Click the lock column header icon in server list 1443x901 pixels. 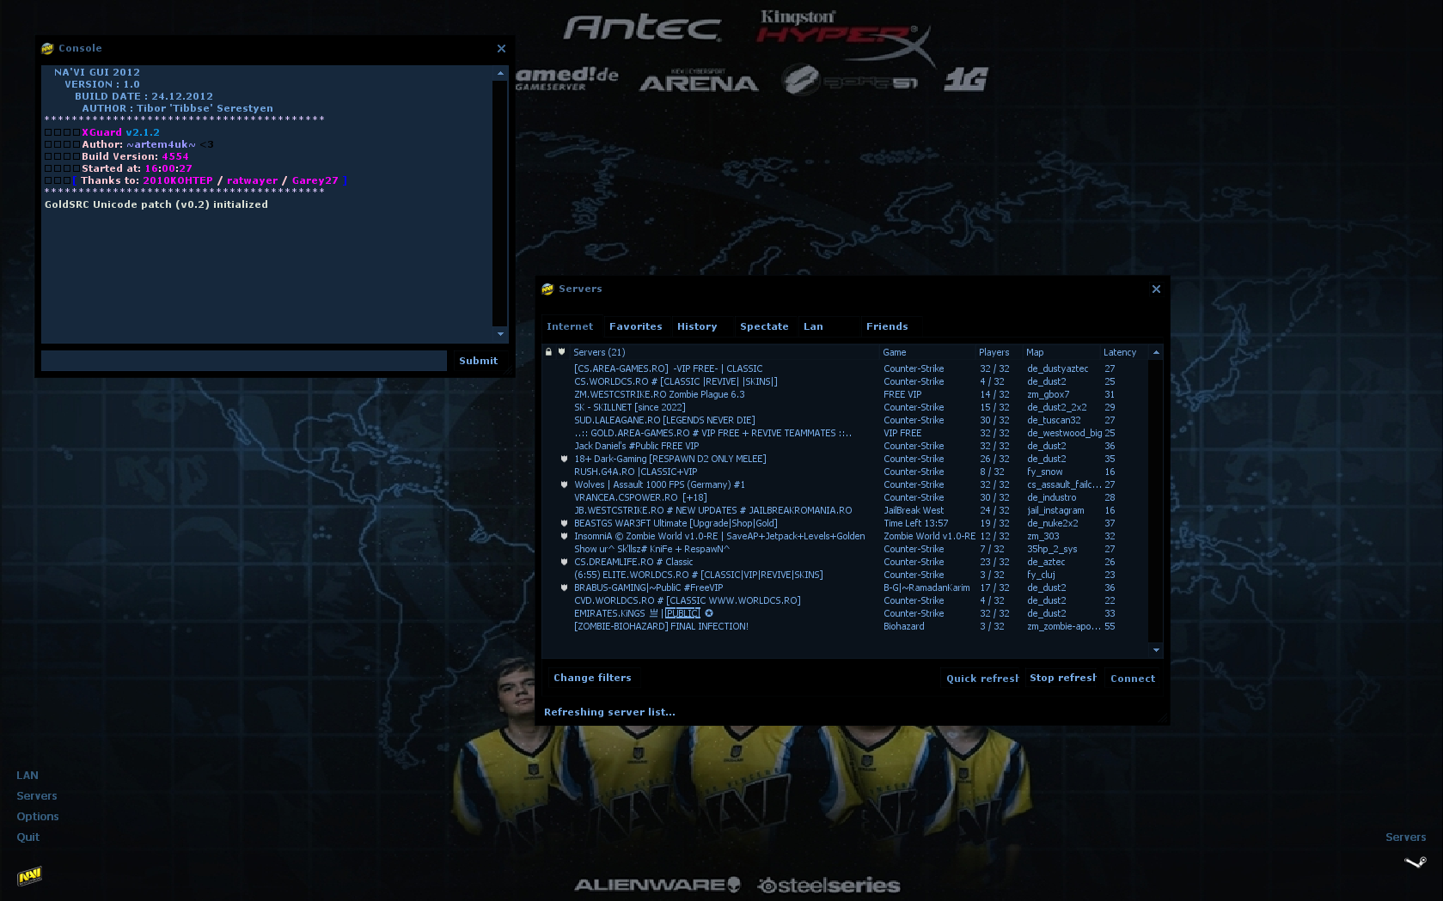click(548, 352)
